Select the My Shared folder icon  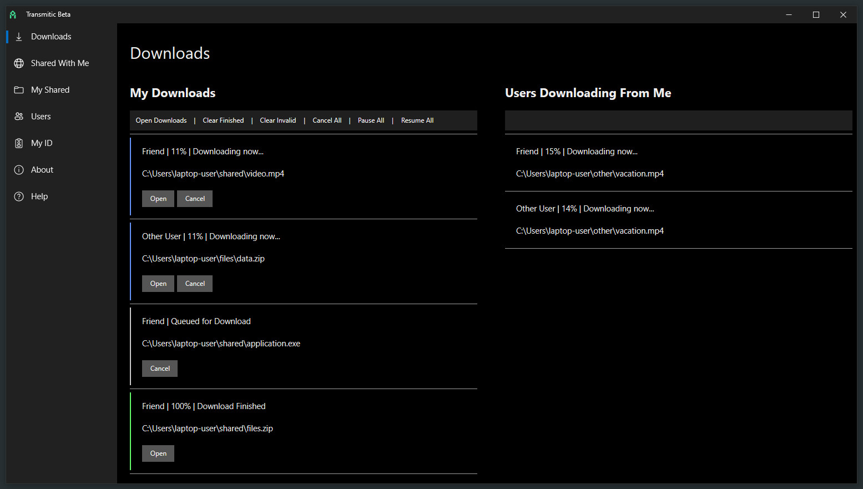click(x=19, y=90)
